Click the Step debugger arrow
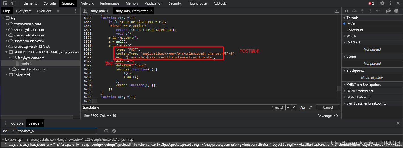Image resolution: width=403 pixels, height=148 pixels. click(378, 11)
